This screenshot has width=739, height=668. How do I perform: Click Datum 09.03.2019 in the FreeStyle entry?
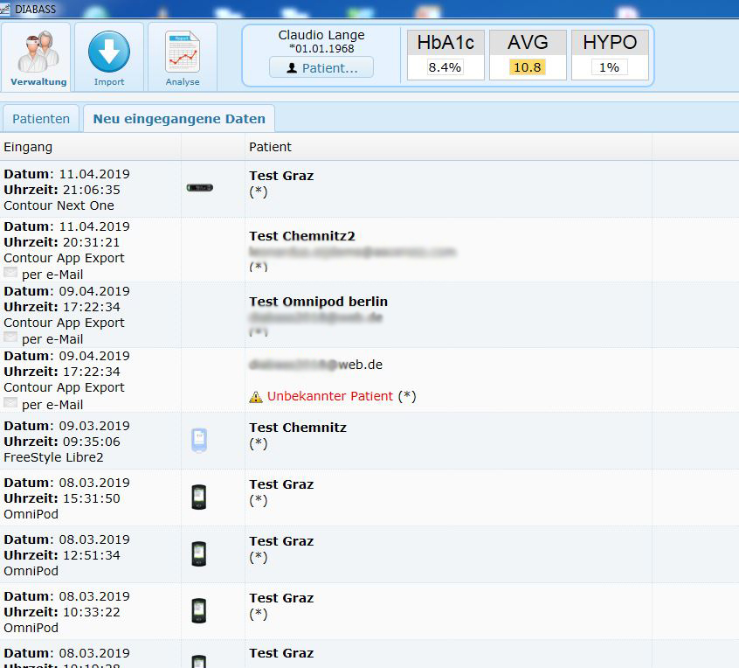point(66,426)
